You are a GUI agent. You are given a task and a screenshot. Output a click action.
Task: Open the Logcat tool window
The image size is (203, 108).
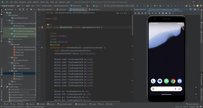point(93,104)
